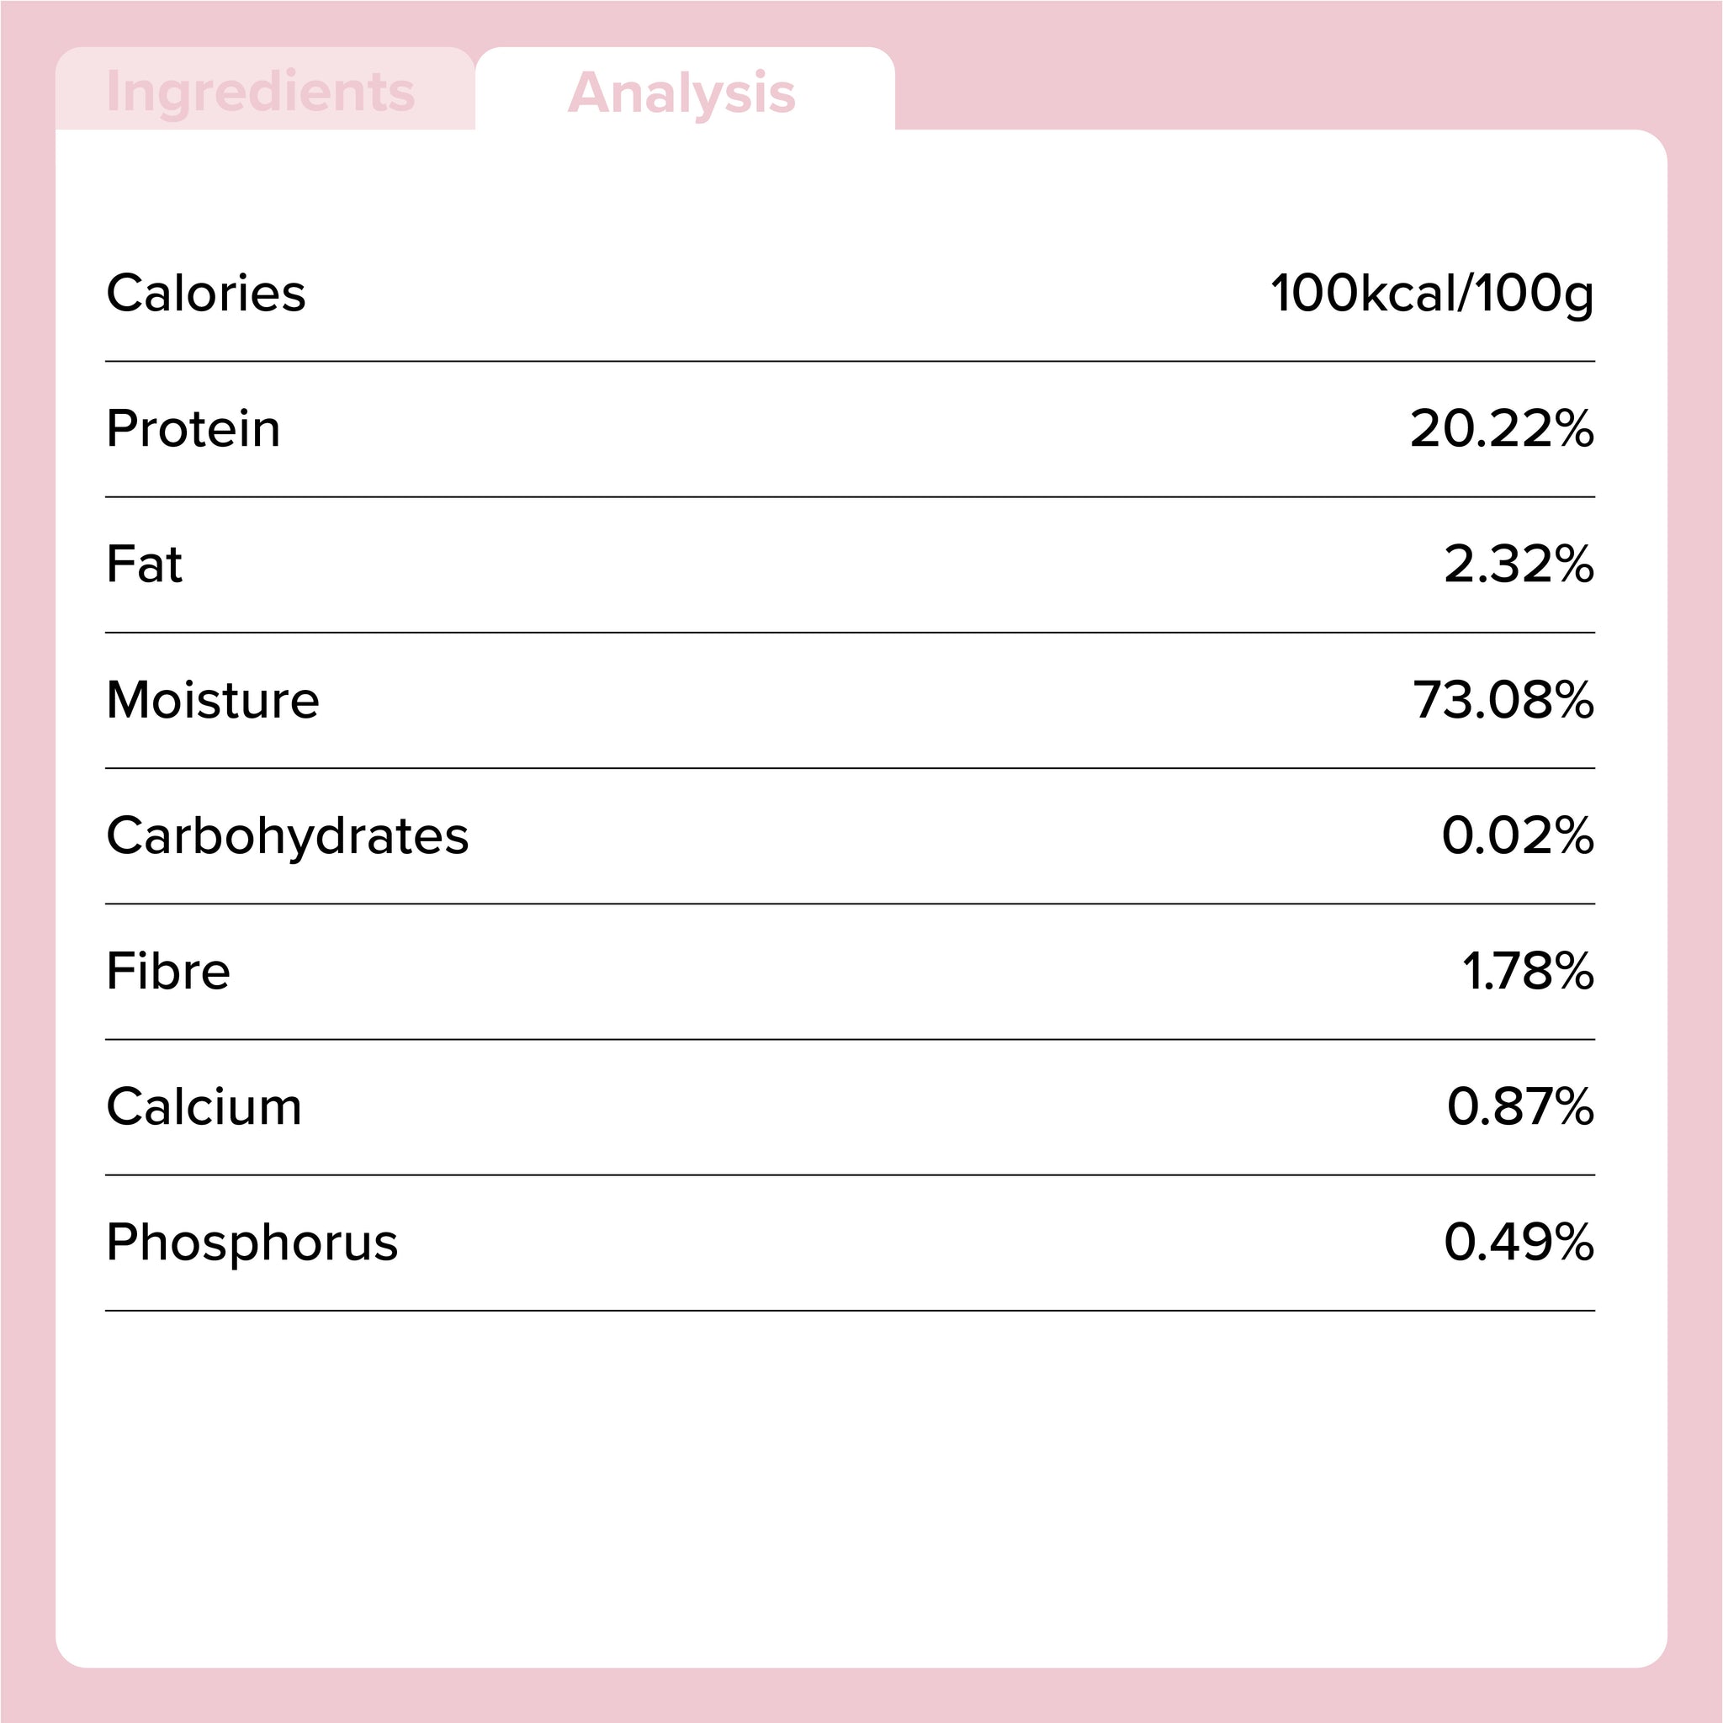Click the Calories row label
The height and width of the screenshot is (1723, 1723).
pos(206,294)
